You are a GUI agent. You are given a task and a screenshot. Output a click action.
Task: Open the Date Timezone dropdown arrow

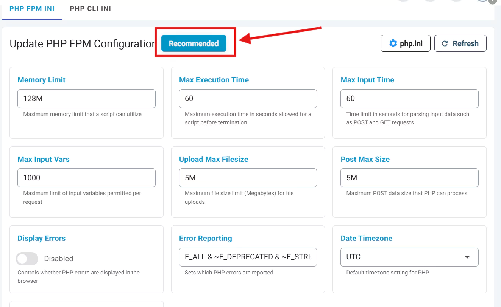point(467,257)
